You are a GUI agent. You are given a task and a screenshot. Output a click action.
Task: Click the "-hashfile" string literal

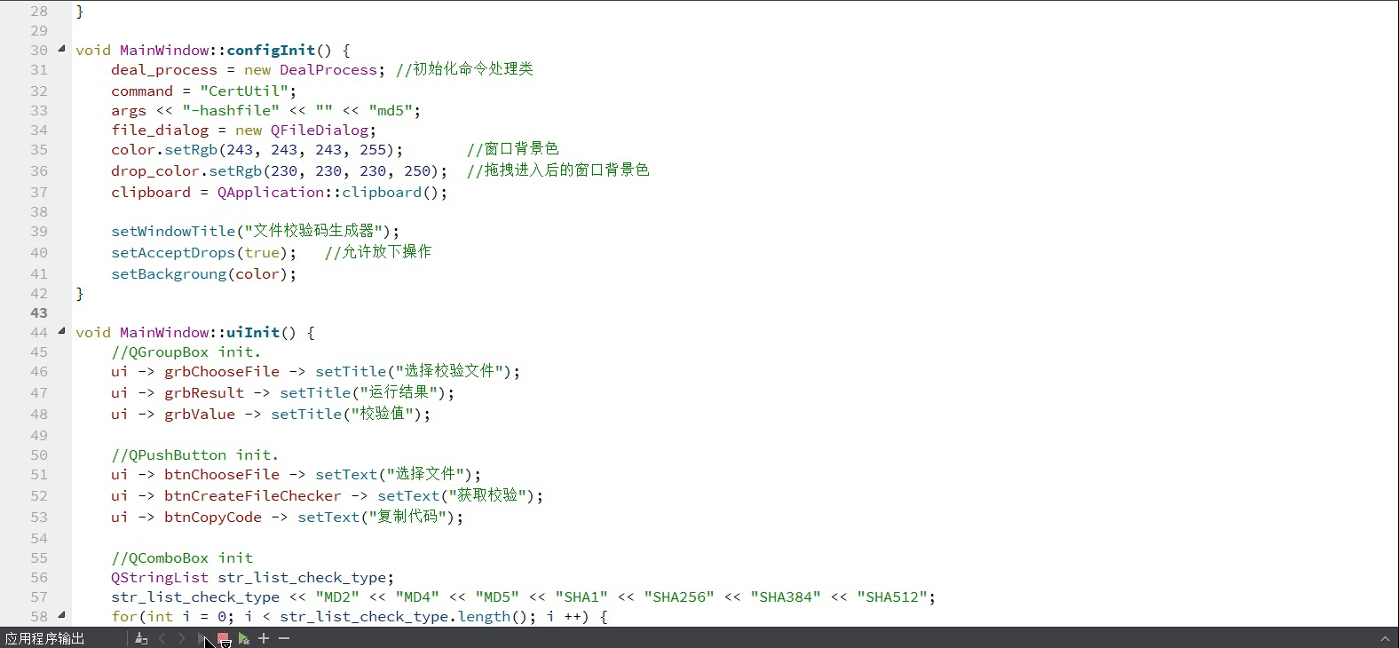click(231, 110)
